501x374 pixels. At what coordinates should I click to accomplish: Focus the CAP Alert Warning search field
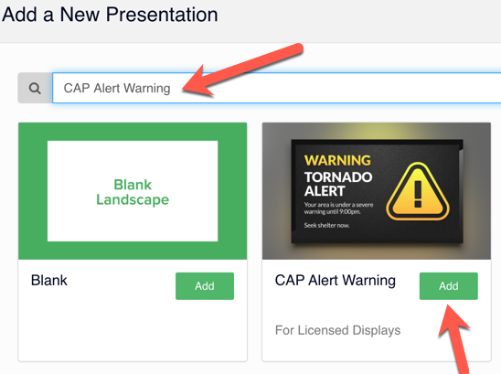[277, 88]
